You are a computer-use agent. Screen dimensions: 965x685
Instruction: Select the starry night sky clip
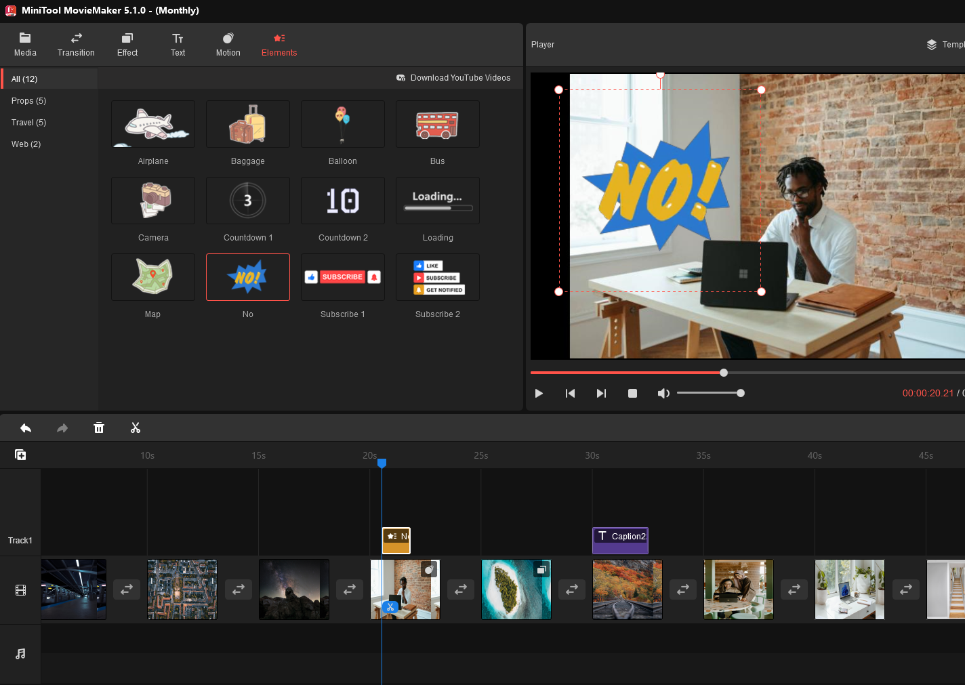[x=294, y=589]
